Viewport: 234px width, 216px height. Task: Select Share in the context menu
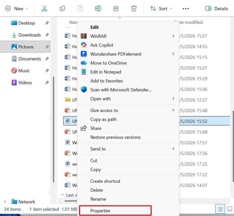128,128
